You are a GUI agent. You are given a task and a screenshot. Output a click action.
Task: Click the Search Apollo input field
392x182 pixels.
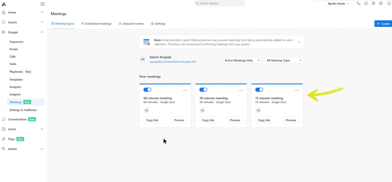pyautogui.click(x=220, y=3)
